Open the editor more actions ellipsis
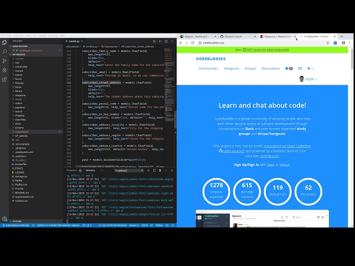 click(172, 41)
